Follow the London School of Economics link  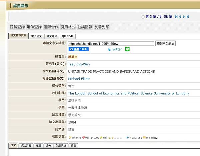click(128, 93)
